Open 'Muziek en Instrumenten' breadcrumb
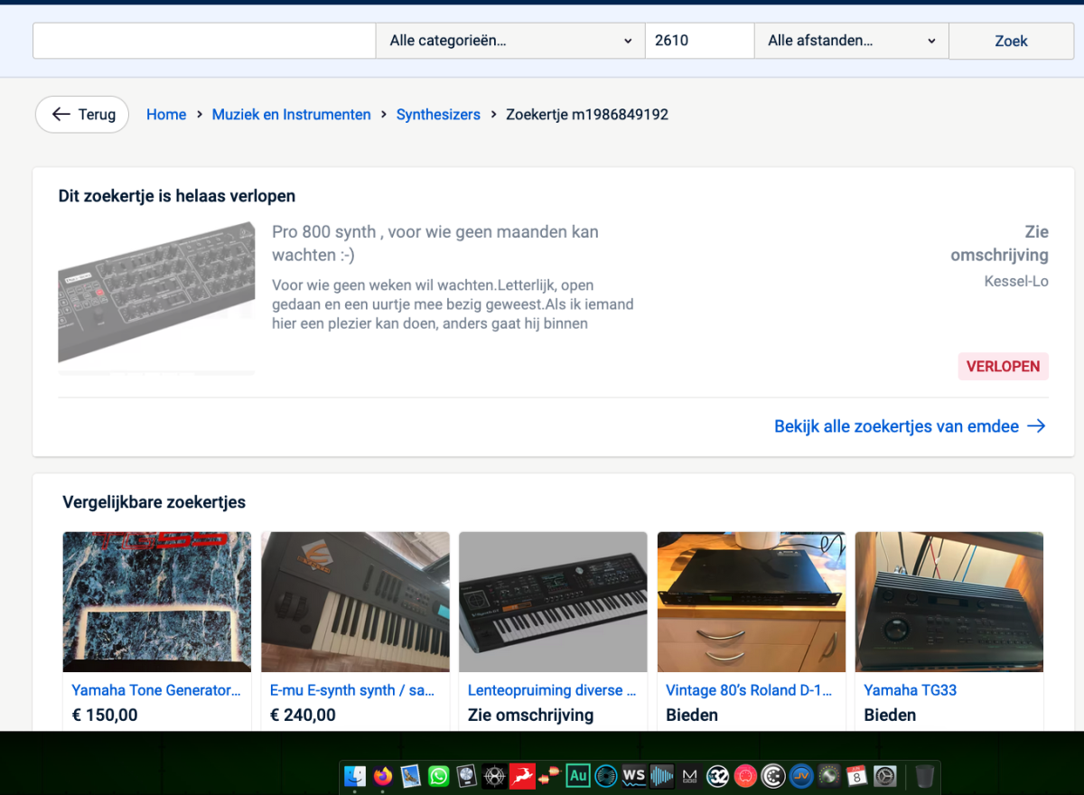Image resolution: width=1084 pixels, height=795 pixels. [x=292, y=115]
